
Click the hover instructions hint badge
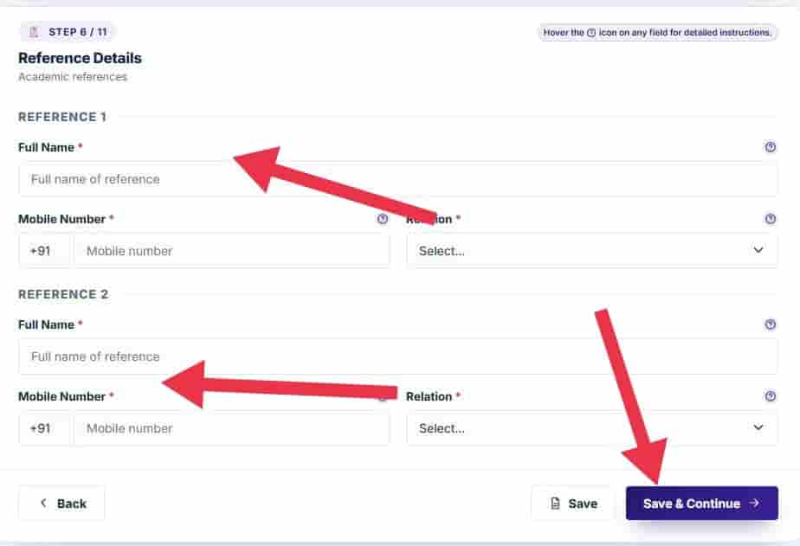click(x=657, y=32)
